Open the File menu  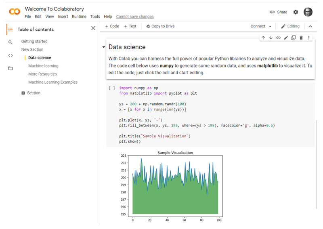(x=27, y=17)
